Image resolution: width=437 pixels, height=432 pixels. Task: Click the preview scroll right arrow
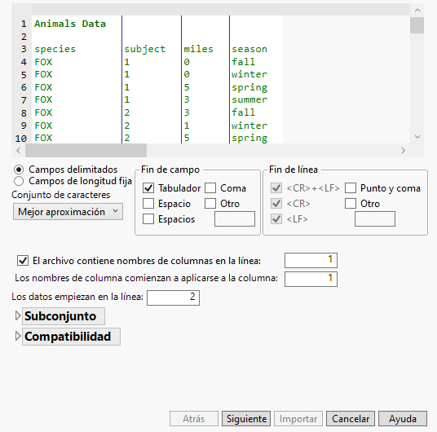point(403,151)
